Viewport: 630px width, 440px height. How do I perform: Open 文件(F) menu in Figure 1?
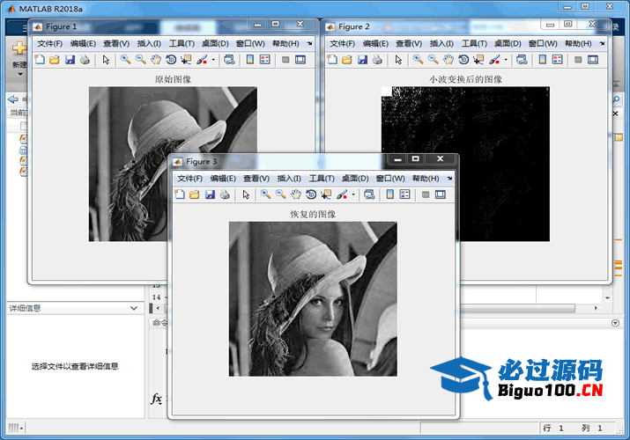(50, 43)
